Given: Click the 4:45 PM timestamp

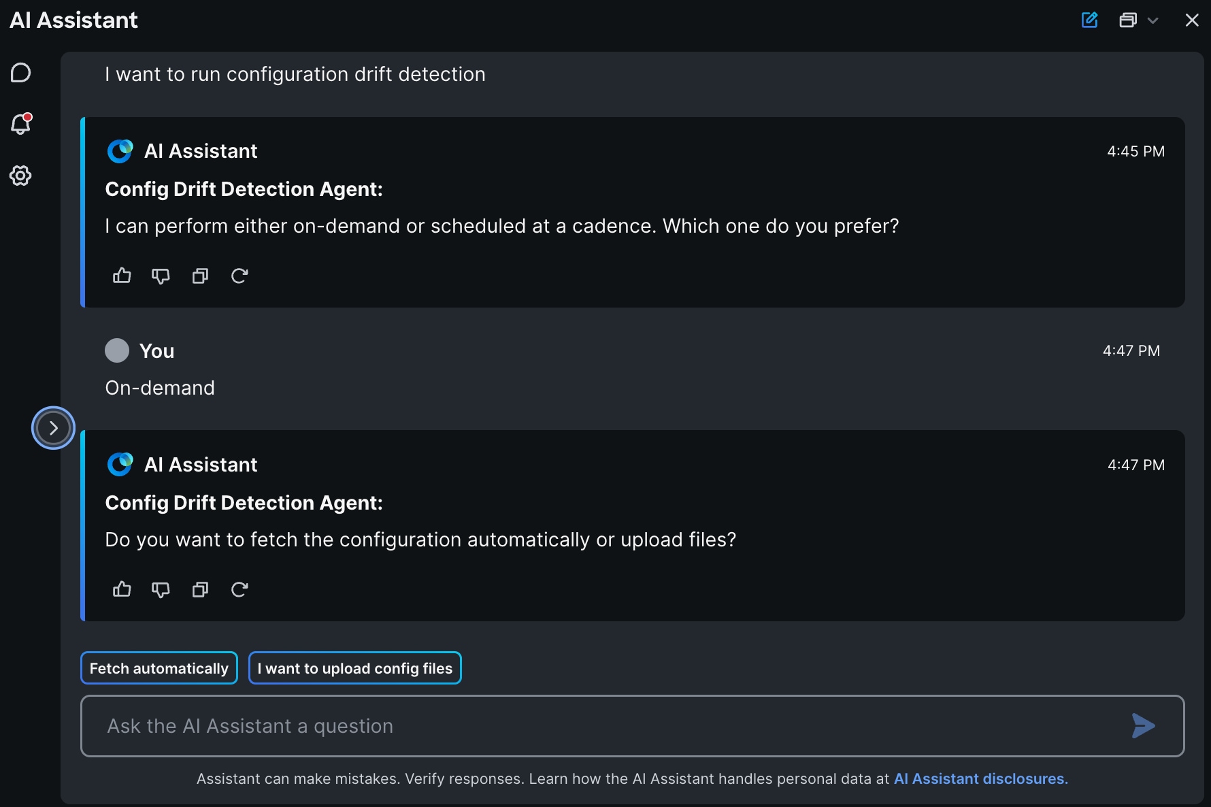Looking at the screenshot, I should coord(1135,151).
